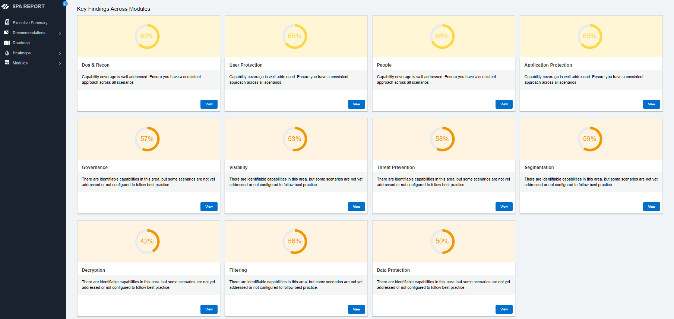Click the SPA Report logo icon

pos(5,6)
